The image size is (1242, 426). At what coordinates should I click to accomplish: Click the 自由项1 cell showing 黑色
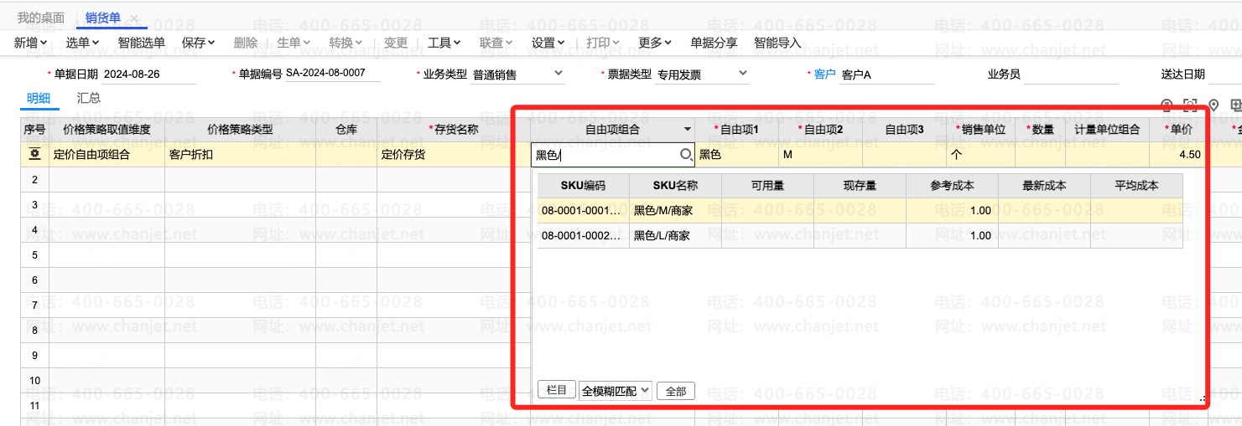(736, 155)
